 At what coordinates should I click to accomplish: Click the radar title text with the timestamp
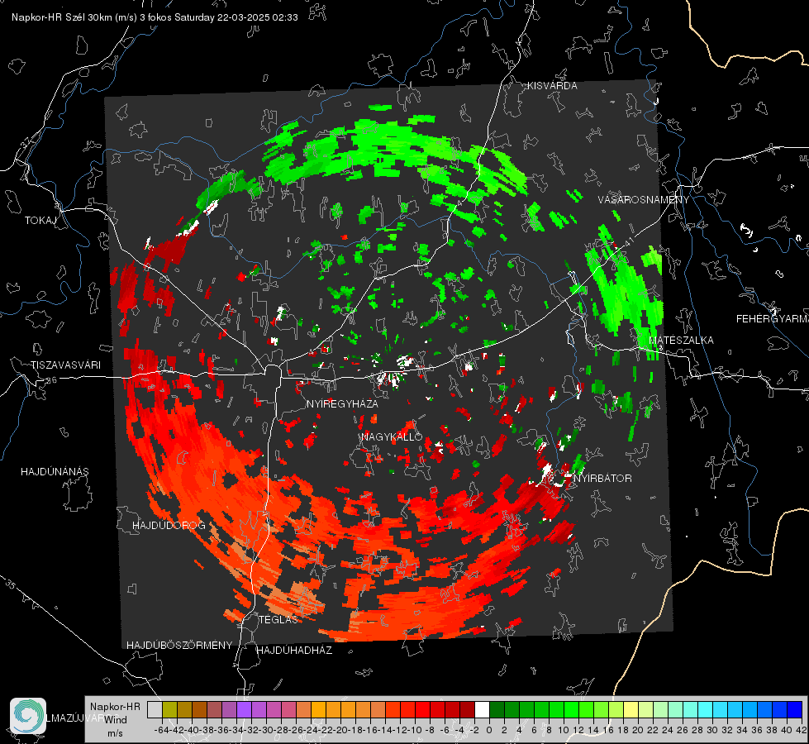coord(155,17)
